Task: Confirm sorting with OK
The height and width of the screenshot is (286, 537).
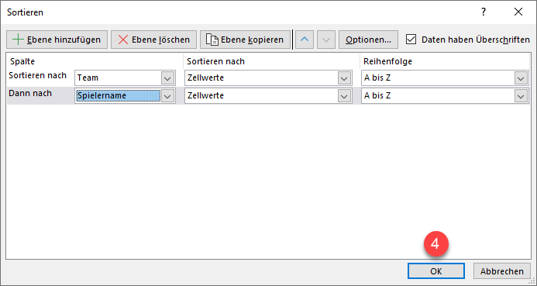Action: pyautogui.click(x=436, y=271)
